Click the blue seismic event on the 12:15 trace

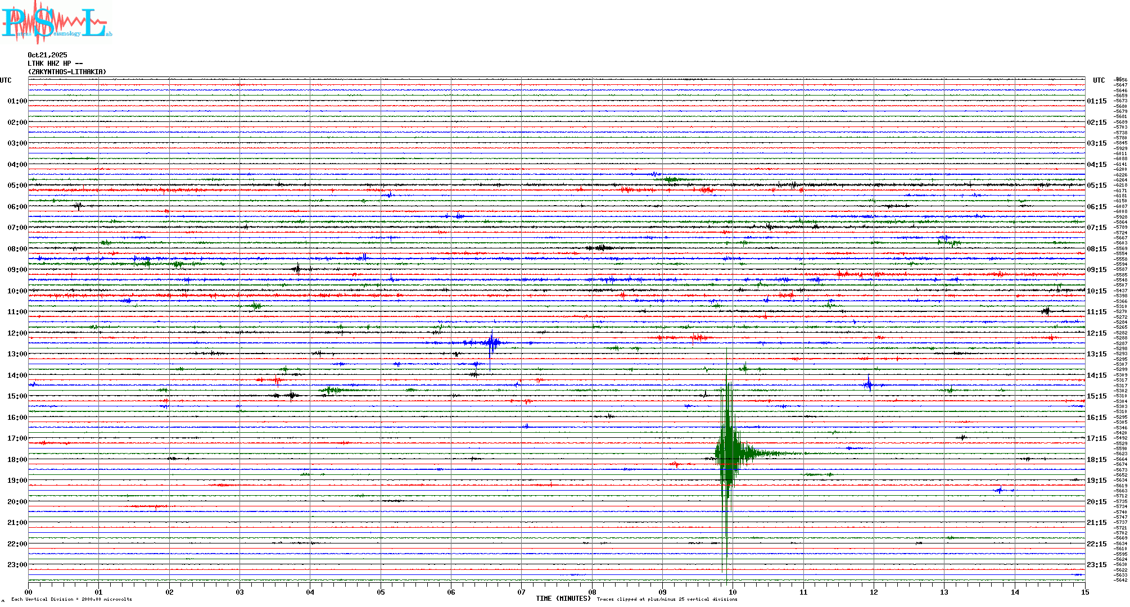pyautogui.click(x=492, y=342)
